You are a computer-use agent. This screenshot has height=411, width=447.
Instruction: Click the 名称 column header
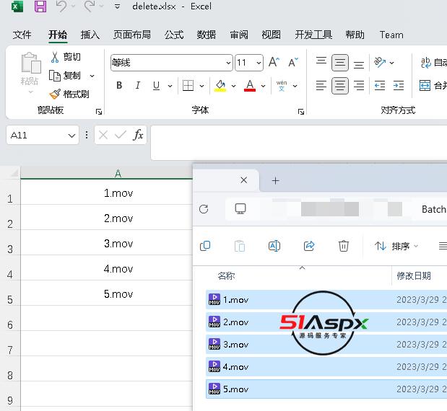[226, 275]
